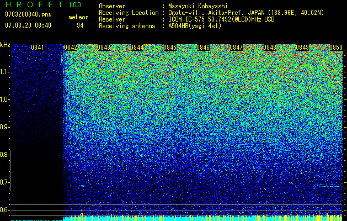Screen dimensions: 347x221
Task: Click the meteor echo trace near 0849
Action: coord(328,186)
